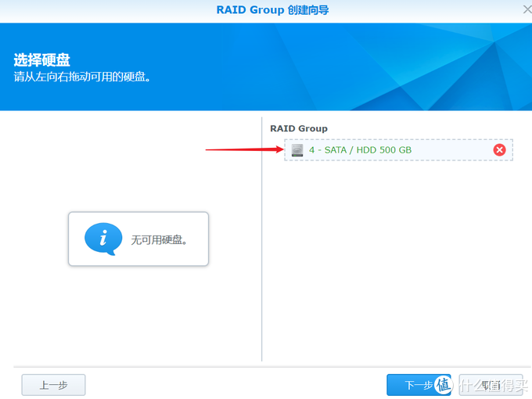Click the '选择硬盘' heading
Screen dimensions: 532x399
(41, 60)
